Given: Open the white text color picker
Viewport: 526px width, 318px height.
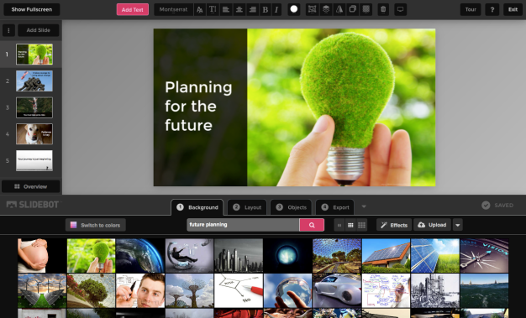Looking at the screenshot, I should pyautogui.click(x=294, y=9).
